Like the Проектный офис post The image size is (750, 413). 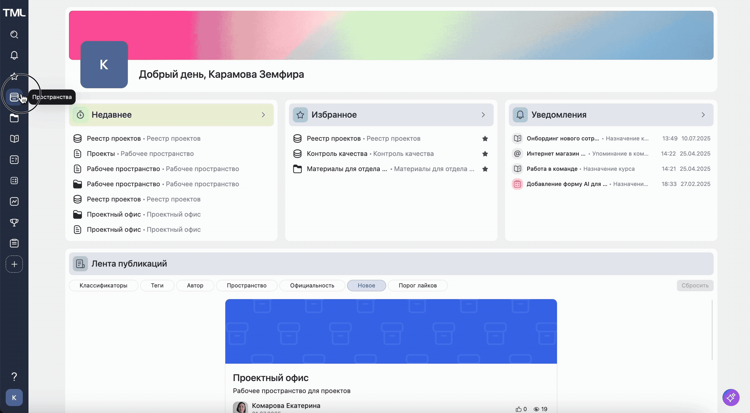[518, 409]
